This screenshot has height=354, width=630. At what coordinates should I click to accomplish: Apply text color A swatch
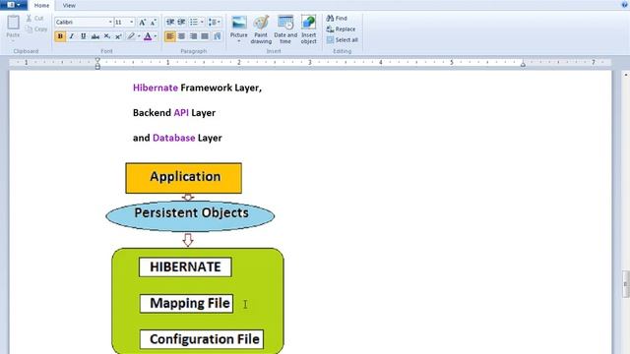[x=148, y=36]
